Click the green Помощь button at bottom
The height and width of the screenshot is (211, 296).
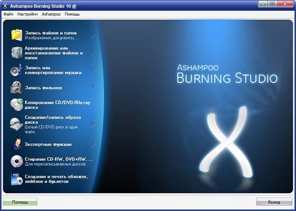[x=20, y=202]
